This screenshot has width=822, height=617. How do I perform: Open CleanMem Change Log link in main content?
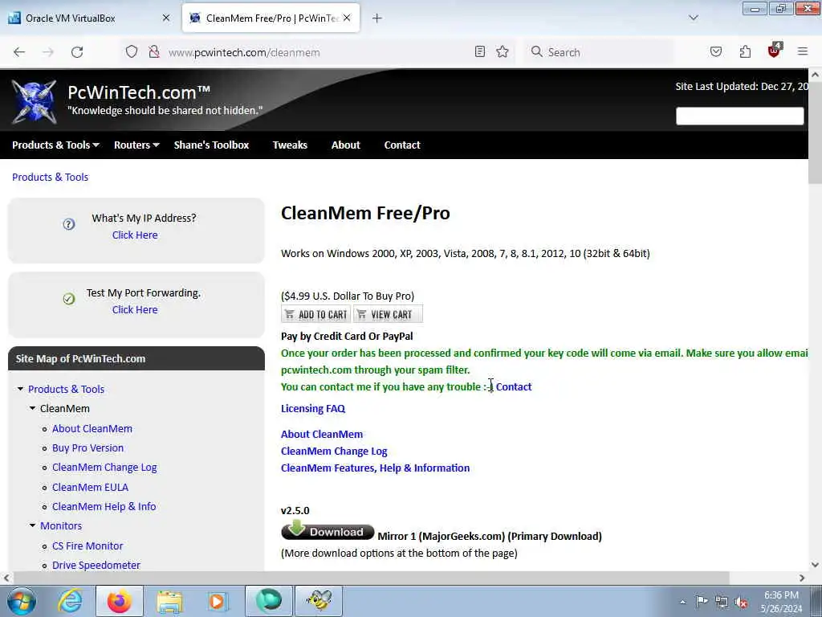pyautogui.click(x=334, y=452)
